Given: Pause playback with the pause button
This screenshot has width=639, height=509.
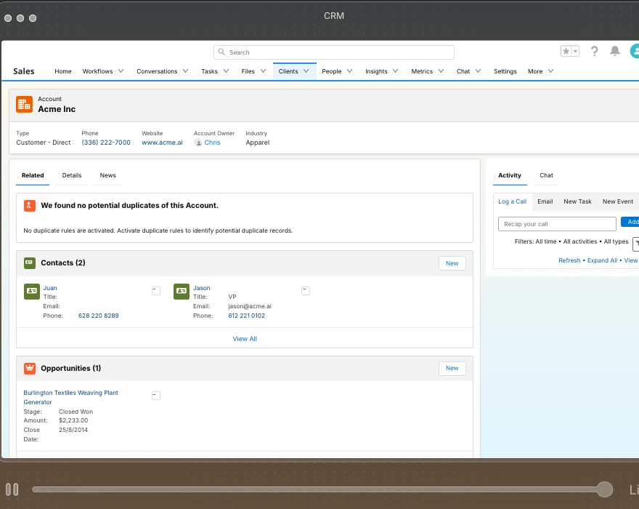Looking at the screenshot, I should tap(12, 489).
